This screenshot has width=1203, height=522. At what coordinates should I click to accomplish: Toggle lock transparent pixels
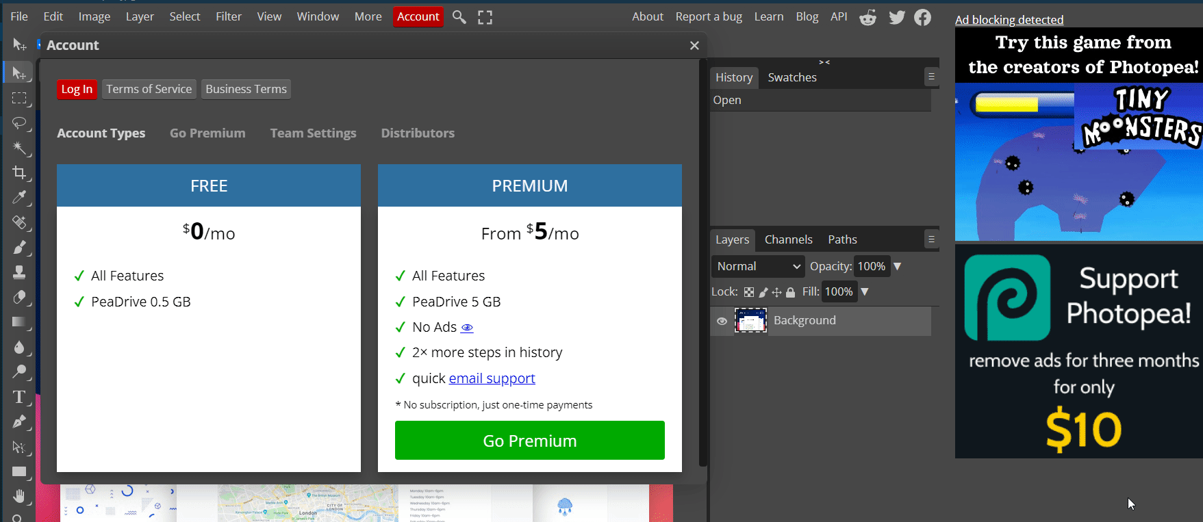coord(749,292)
